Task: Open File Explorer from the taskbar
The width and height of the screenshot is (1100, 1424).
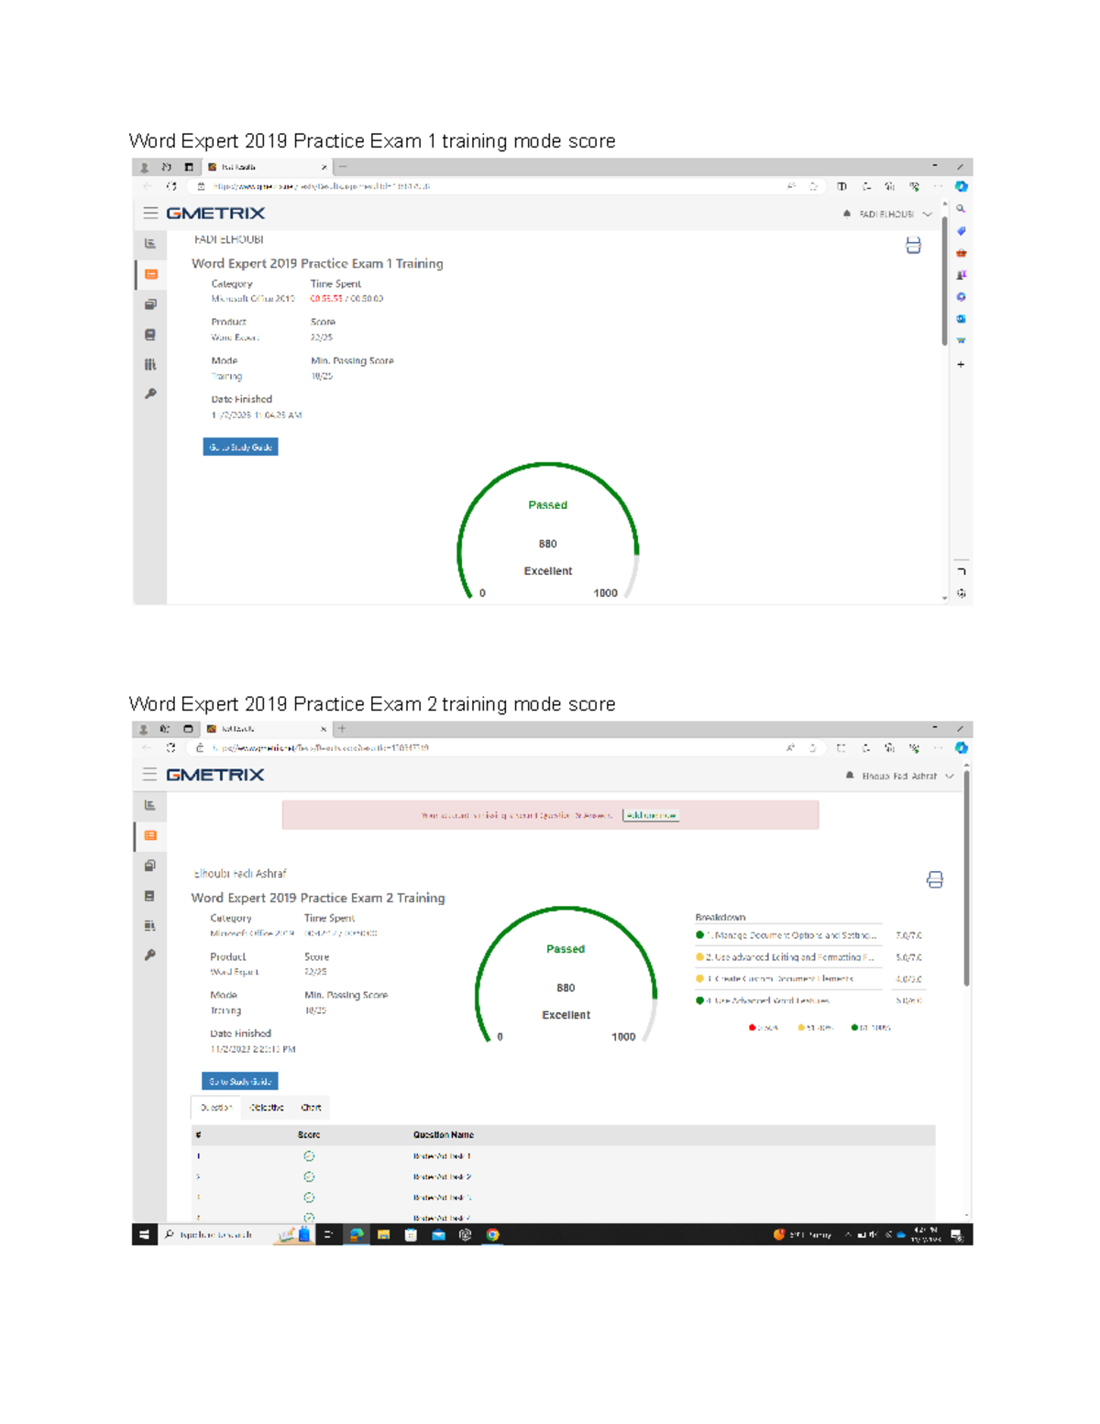Action: click(383, 1235)
